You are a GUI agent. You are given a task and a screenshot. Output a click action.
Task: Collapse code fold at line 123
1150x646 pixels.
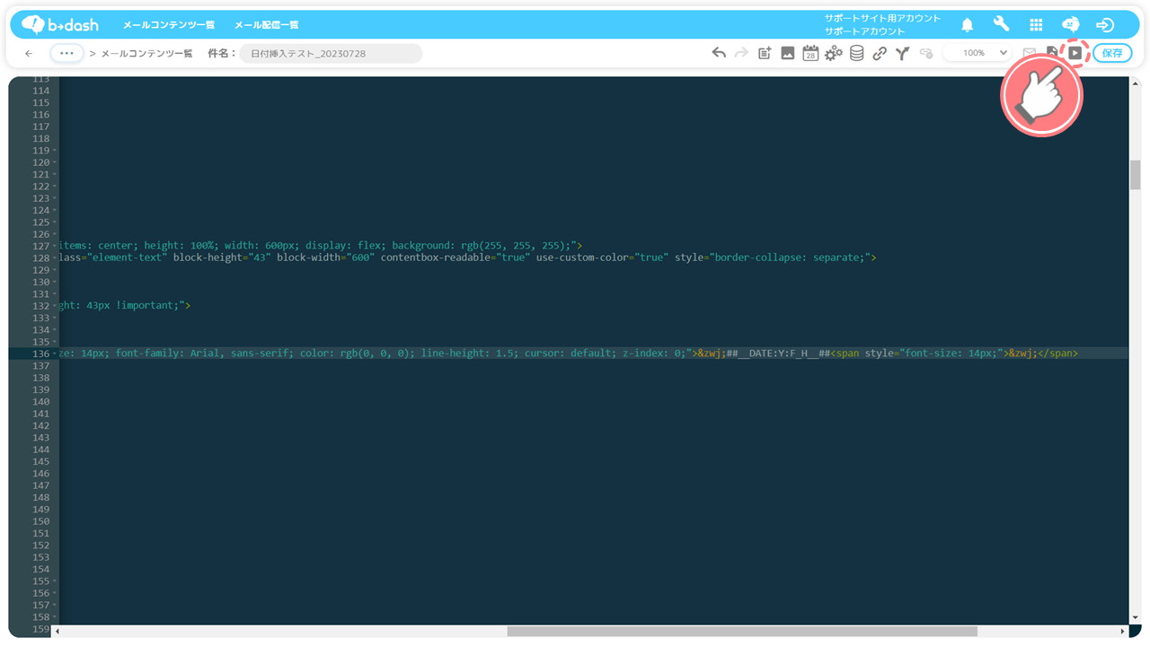tap(55, 198)
